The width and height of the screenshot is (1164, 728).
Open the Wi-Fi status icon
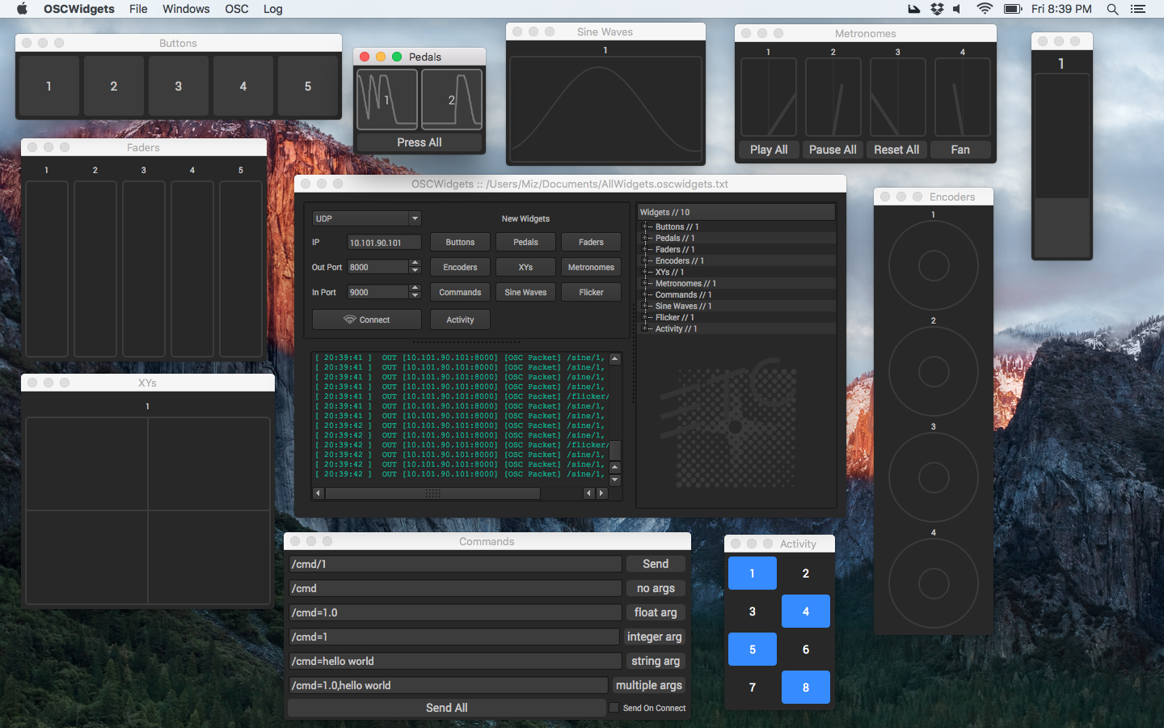pos(984,9)
